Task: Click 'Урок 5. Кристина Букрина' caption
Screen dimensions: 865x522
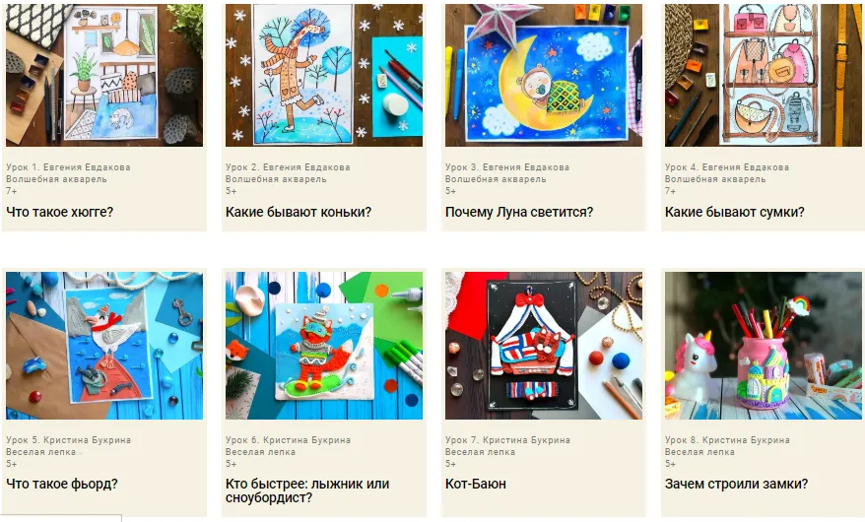Action: coord(68,440)
